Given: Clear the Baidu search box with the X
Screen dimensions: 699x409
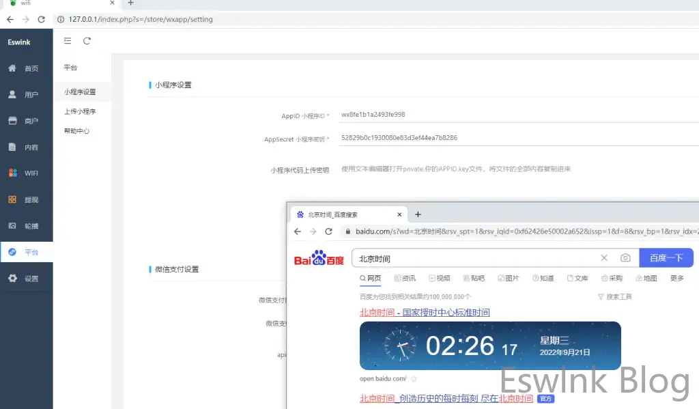Looking at the screenshot, I should [x=603, y=258].
